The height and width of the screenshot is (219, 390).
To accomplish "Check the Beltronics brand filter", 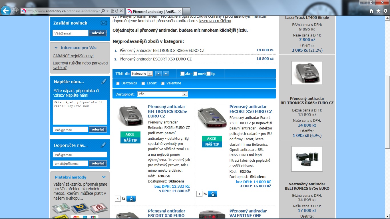I will [x=118, y=84].
